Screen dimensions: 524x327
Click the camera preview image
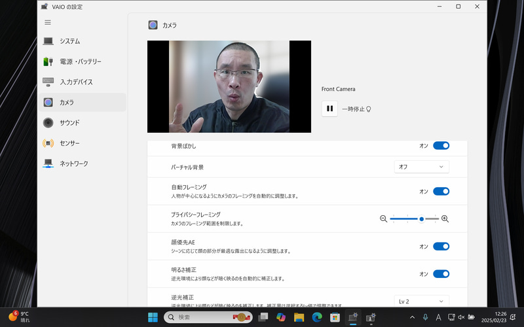(x=229, y=86)
